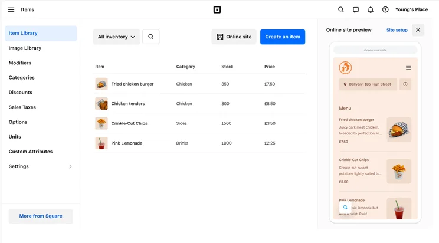Open the Pink Lemonade item name in table
This screenshot has width=439, height=243.
(x=127, y=143)
